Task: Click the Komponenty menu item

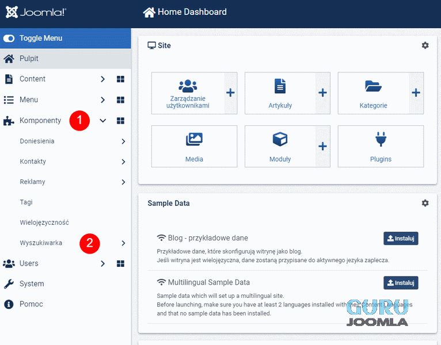Action: pos(40,121)
